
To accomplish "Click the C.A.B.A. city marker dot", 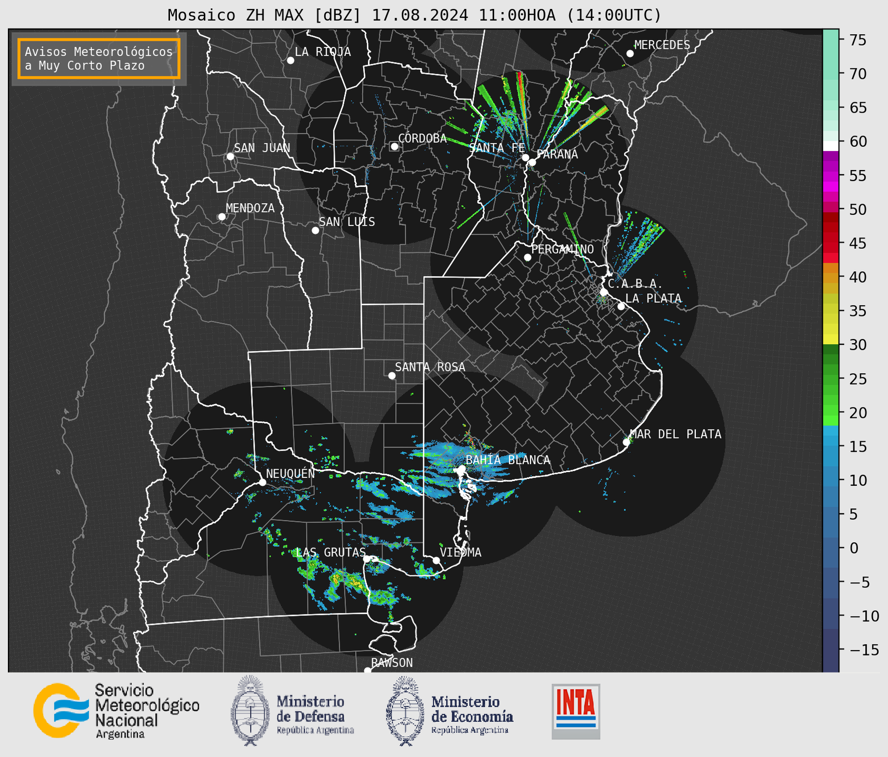I will [x=604, y=292].
